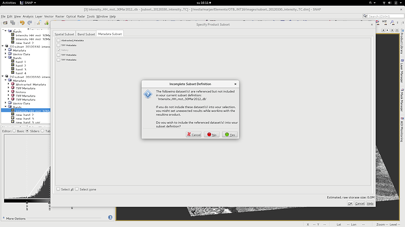This screenshot has height=227, width=405.
Task: Check the TIFF Metadata box directly below Abstracted_Metadata
Action: (x=58, y=45)
